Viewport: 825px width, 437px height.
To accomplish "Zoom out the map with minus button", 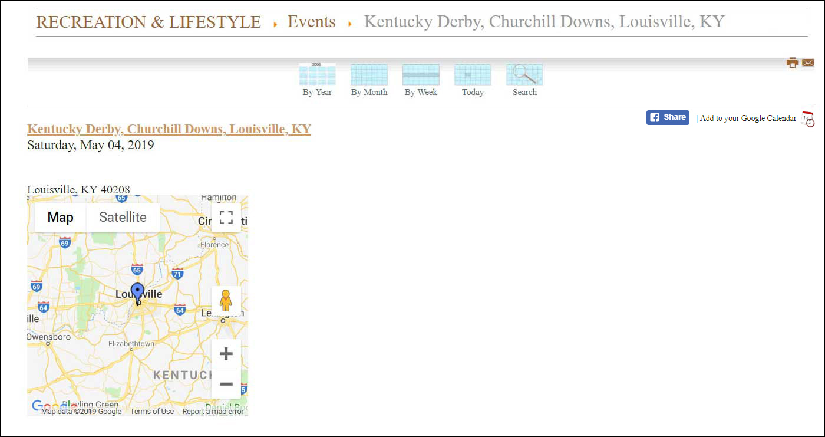I will (226, 385).
